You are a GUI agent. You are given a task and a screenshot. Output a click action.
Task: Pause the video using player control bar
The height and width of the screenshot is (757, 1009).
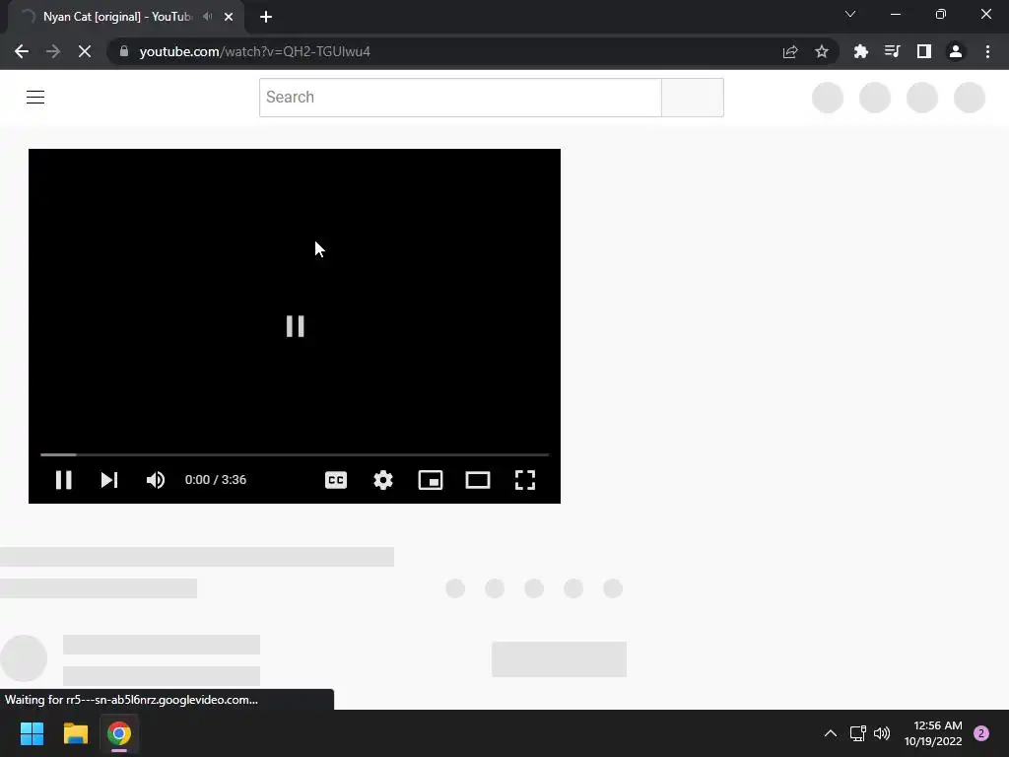pyautogui.click(x=64, y=480)
